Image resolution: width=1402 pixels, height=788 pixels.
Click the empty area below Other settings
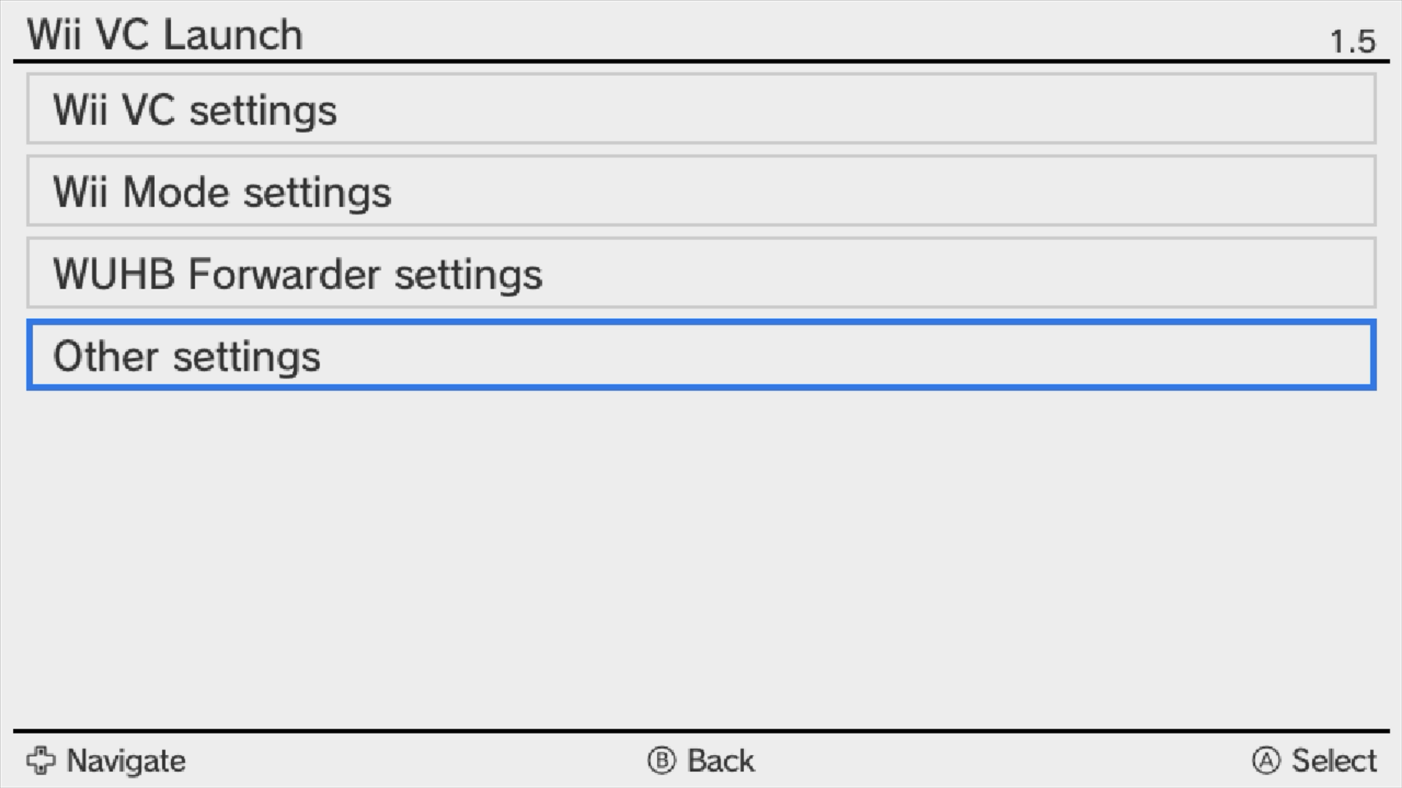pos(701,555)
